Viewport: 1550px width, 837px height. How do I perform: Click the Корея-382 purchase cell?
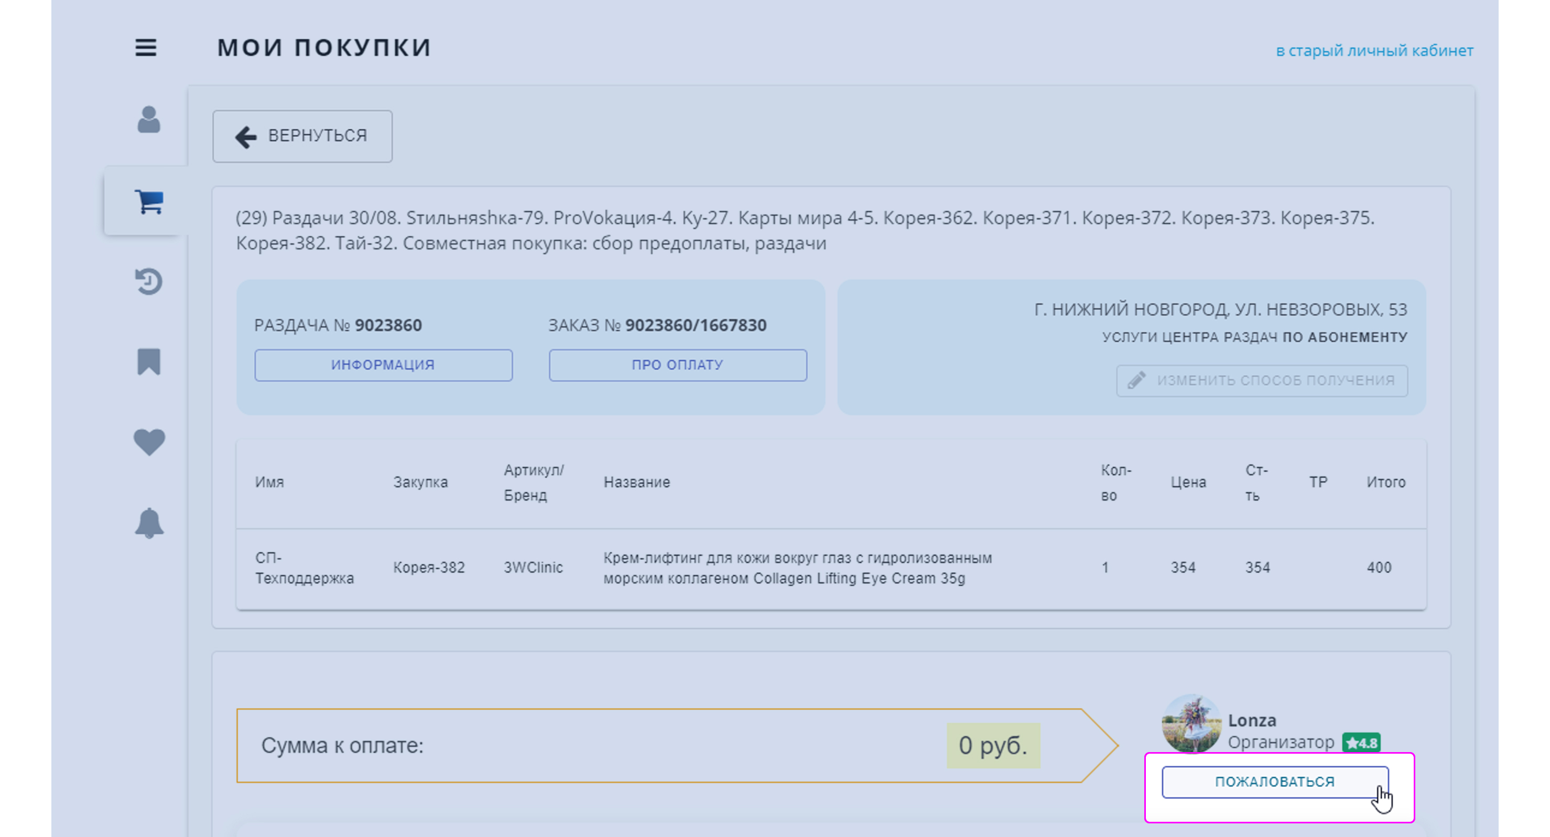point(429,568)
